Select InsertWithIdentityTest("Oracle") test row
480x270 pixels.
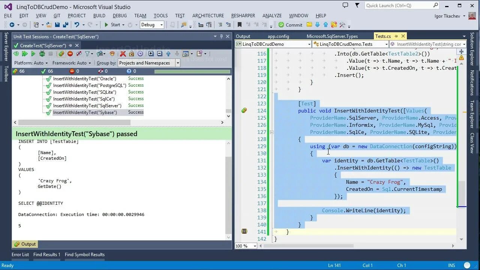click(84, 78)
